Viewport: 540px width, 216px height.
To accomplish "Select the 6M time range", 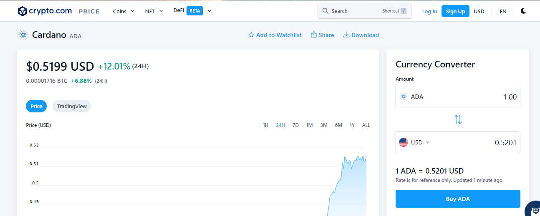I will (338, 125).
